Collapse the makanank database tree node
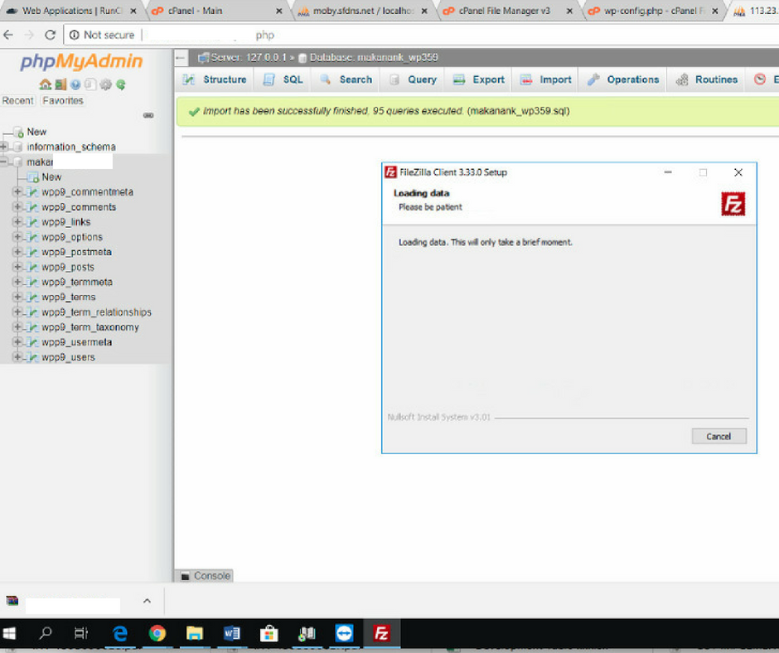Image resolution: width=779 pixels, height=653 pixels. click(x=4, y=162)
